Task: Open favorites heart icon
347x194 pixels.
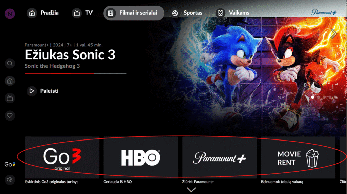Action: pos(10,115)
